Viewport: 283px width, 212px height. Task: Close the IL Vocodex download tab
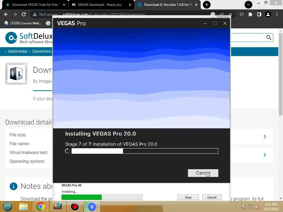[x=196, y=5]
